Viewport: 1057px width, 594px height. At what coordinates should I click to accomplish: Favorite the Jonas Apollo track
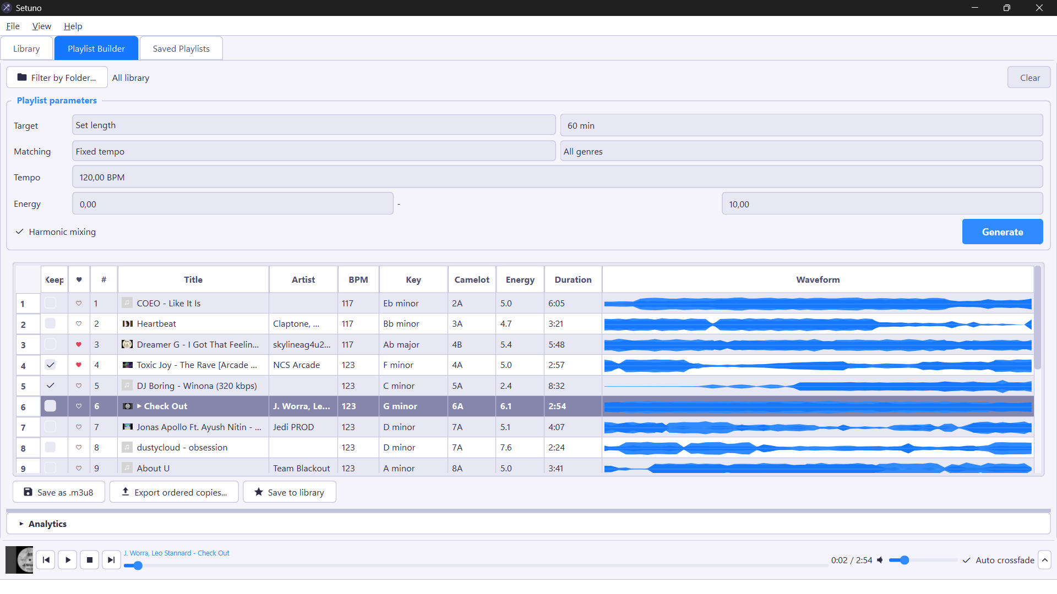tap(79, 427)
